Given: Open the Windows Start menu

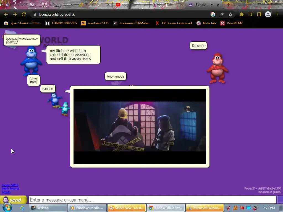Looking at the screenshot, I should tap(7, 208).
